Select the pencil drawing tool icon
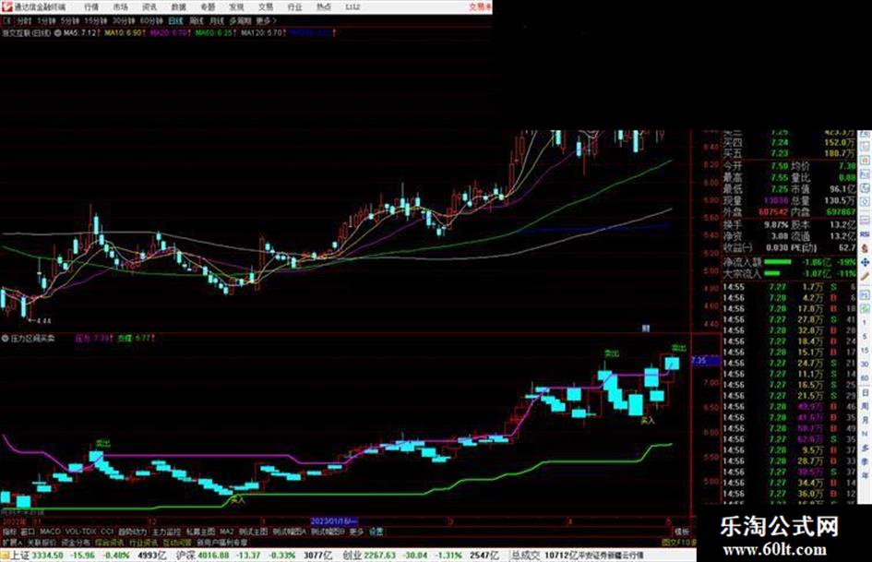The image size is (872, 562). [x=865, y=275]
